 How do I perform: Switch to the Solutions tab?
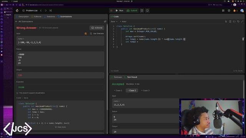coord(50,16)
